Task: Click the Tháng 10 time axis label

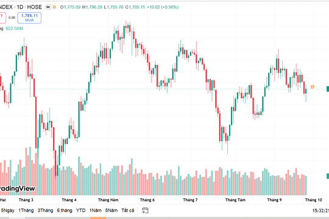Action: [x=314, y=200]
